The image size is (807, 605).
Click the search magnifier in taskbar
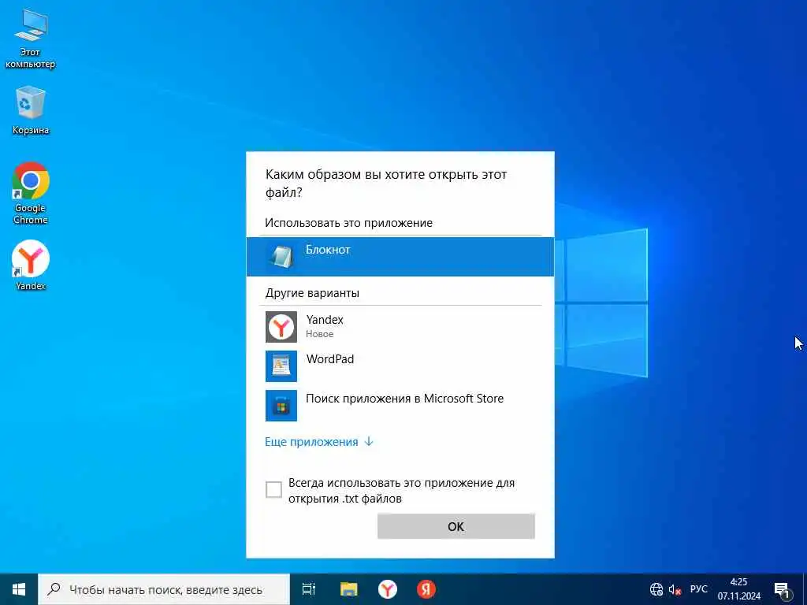53,589
